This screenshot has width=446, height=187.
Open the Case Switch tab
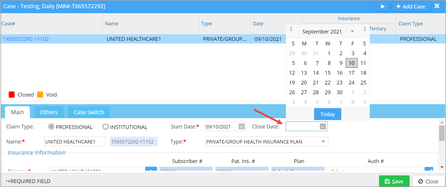(x=89, y=112)
